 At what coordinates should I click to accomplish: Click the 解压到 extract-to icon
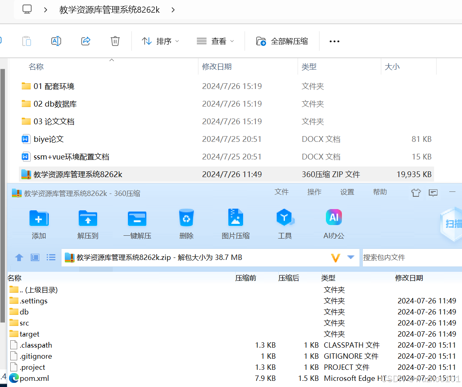[x=88, y=219]
